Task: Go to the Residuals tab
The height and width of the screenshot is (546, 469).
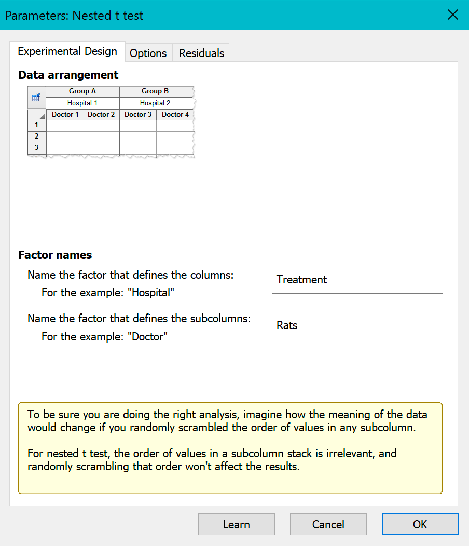Action: coord(201,53)
